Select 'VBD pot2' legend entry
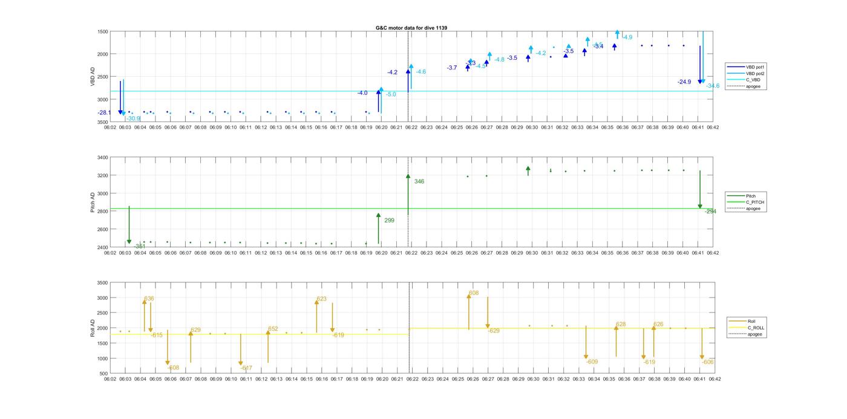847x419 pixels. (x=756, y=73)
